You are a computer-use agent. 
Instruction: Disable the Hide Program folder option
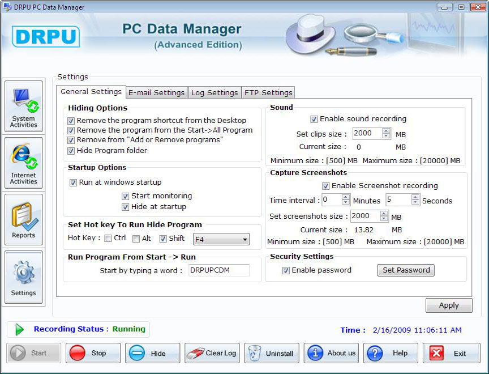click(x=71, y=151)
